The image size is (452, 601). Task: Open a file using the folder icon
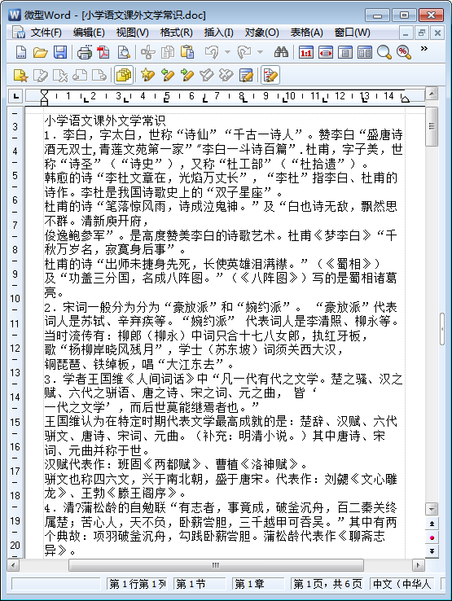tap(40, 52)
